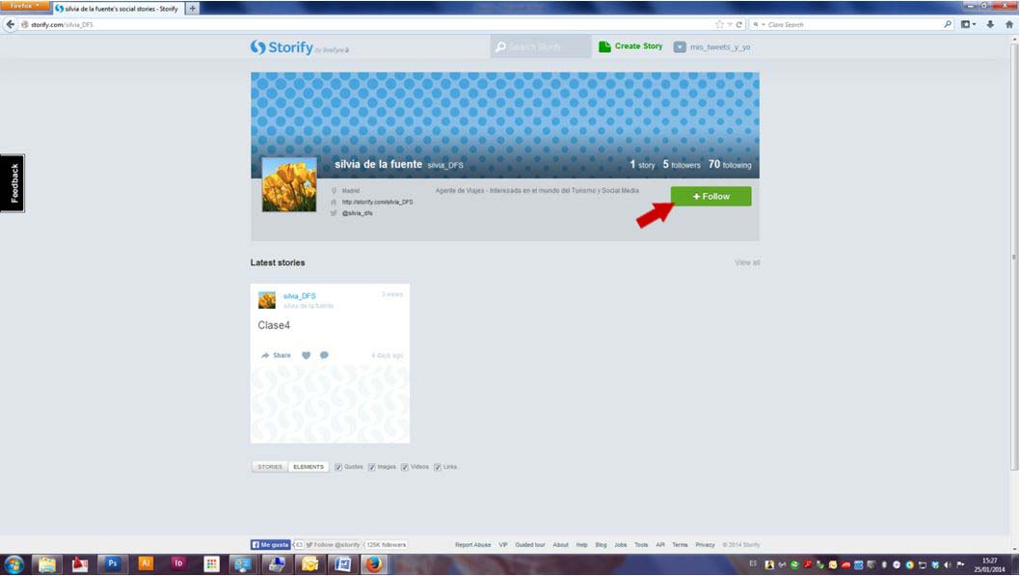Image resolution: width=1020 pixels, height=576 pixels.
Task: Click the Share arrow on Clase4 story
Action: [276, 355]
